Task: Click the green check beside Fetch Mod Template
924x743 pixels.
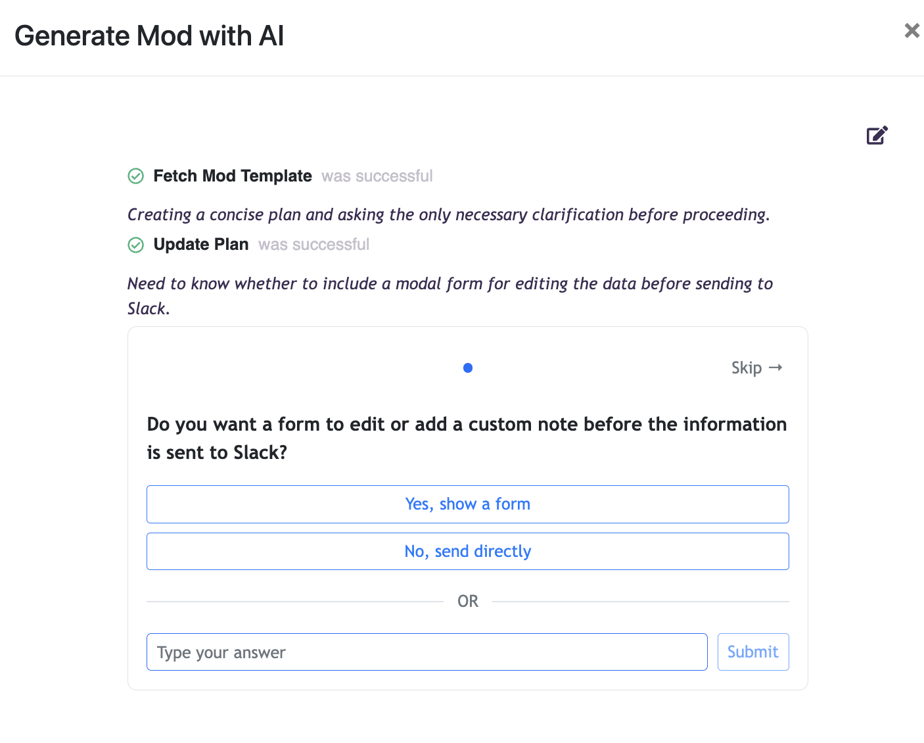Action: point(135,176)
